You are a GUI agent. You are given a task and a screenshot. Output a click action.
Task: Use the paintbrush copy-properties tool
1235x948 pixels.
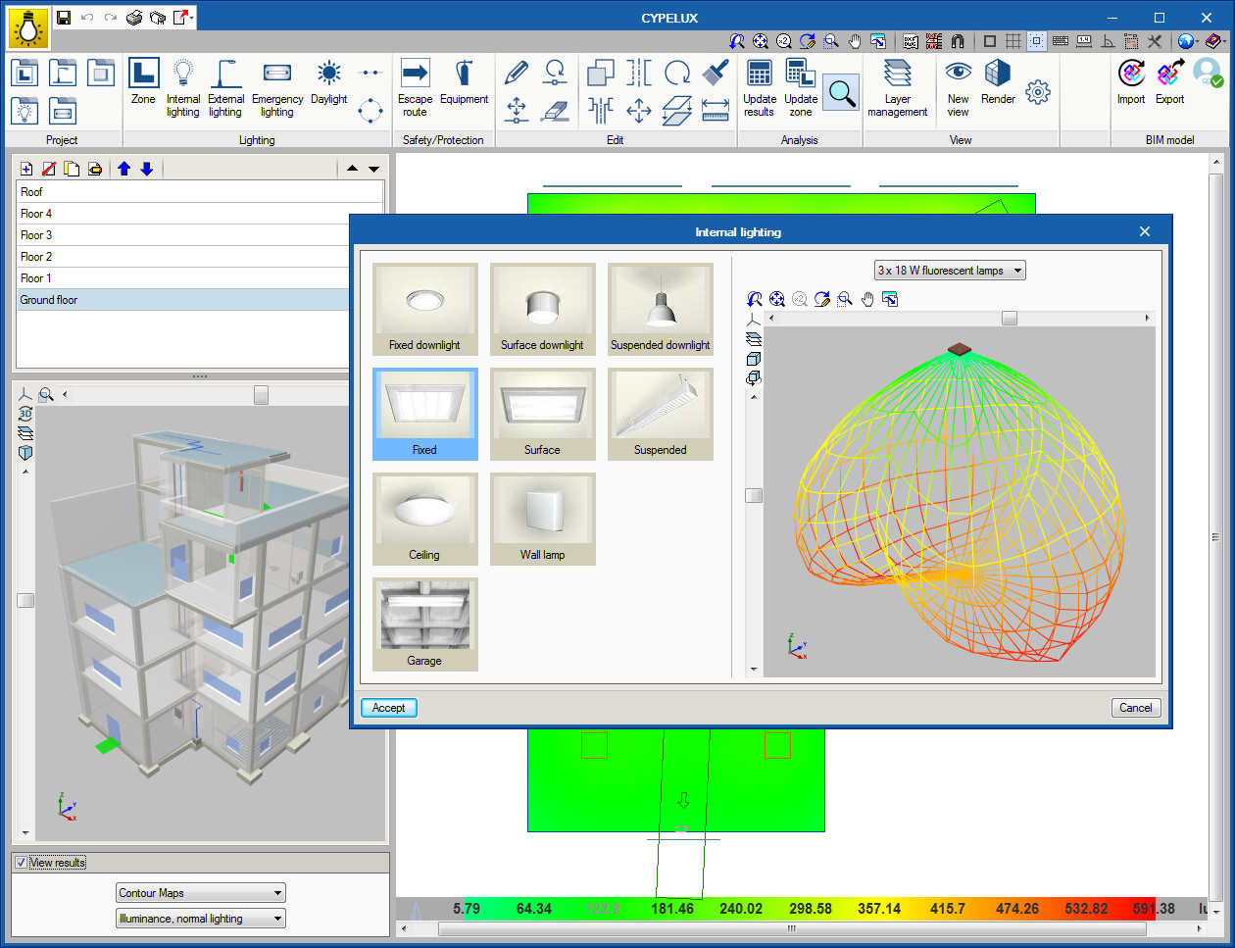click(x=716, y=73)
